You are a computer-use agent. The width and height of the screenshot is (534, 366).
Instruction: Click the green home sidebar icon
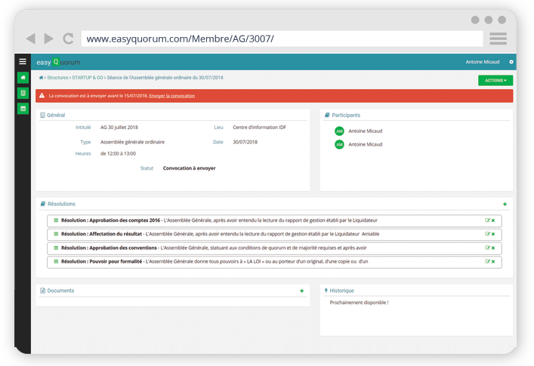coord(23,78)
